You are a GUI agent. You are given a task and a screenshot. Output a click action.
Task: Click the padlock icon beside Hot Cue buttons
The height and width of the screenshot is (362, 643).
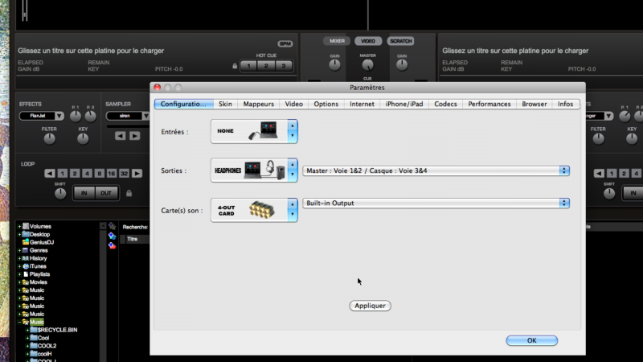tap(235, 65)
